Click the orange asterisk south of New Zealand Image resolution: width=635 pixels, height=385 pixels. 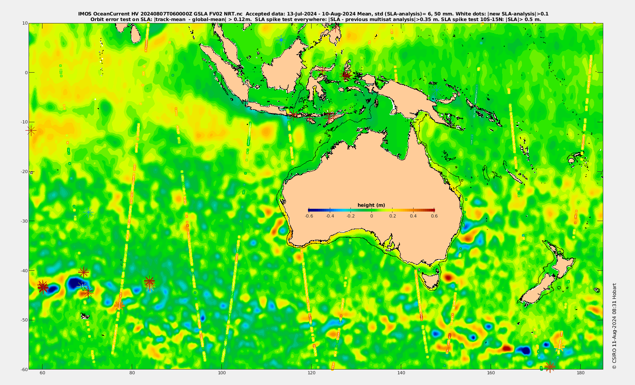[x=560, y=346]
